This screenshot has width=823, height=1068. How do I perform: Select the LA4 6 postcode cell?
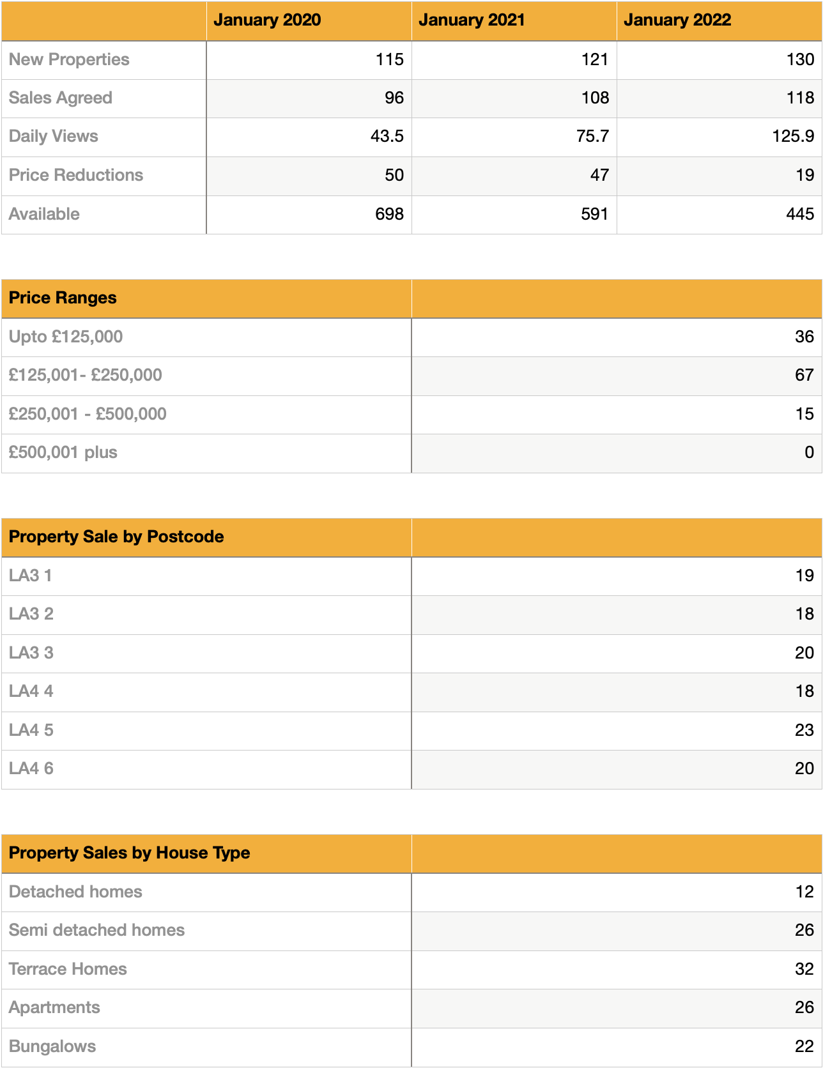[x=31, y=768]
